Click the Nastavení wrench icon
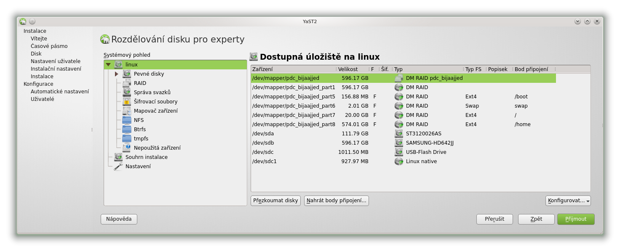Image resolution: width=620 pixels, height=251 pixels. (118, 166)
